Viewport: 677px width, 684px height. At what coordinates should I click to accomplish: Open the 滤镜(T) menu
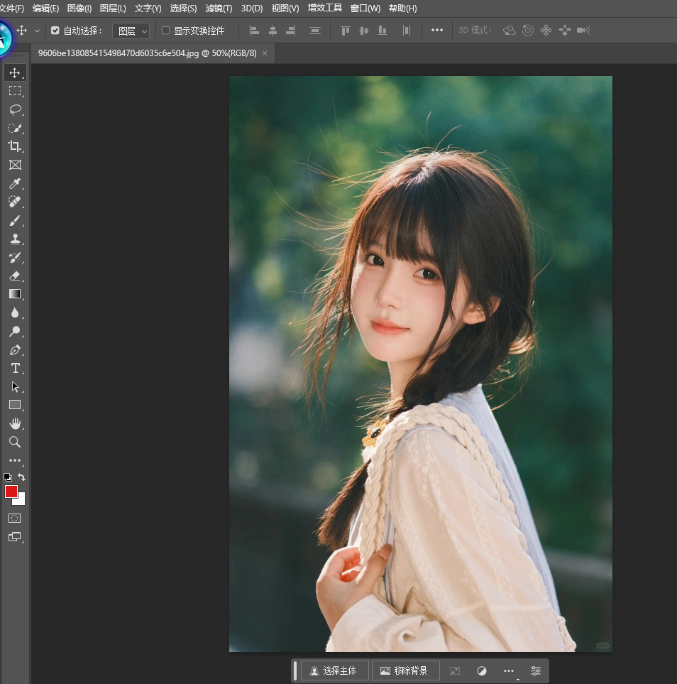(219, 9)
